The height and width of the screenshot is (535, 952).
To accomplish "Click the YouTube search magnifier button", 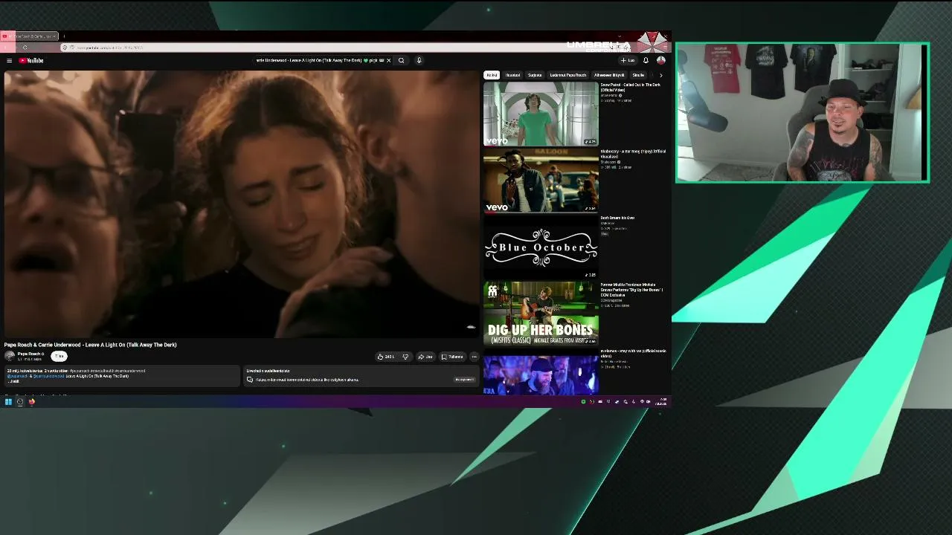I will (x=401, y=60).
